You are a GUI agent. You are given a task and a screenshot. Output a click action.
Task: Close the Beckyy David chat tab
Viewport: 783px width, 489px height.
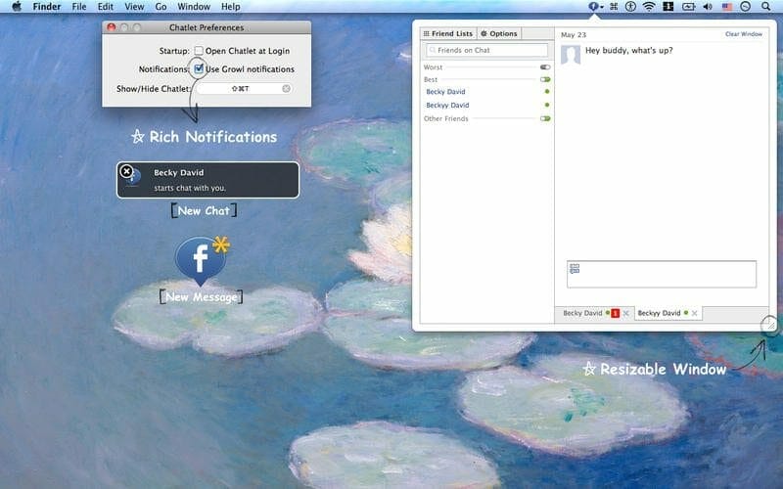pos(695,313)
